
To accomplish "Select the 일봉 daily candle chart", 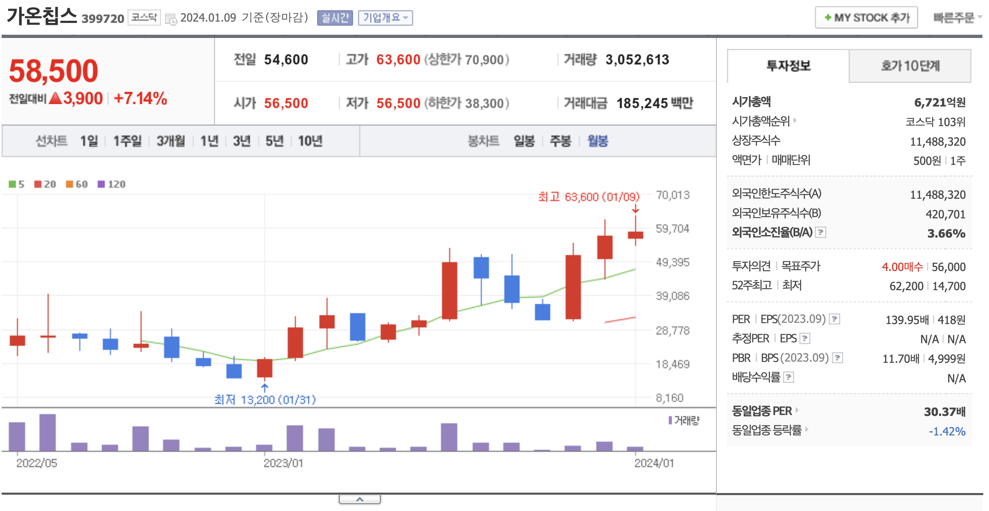I will 524,141.
